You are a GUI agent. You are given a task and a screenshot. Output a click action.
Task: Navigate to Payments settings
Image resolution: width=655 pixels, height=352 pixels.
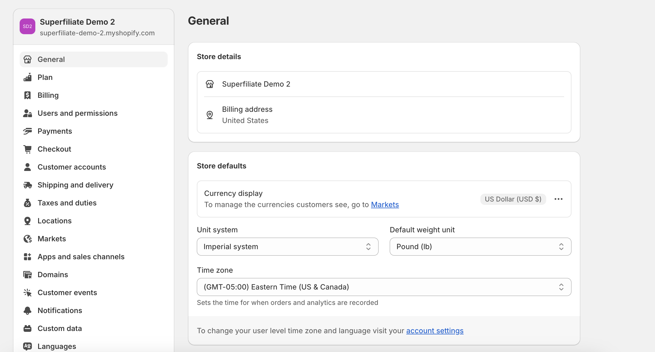94,131
